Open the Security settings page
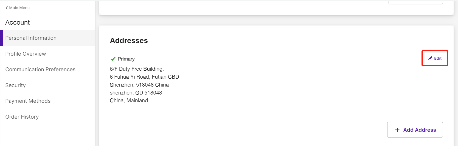458x146 pixels. (x=16, y=85)
